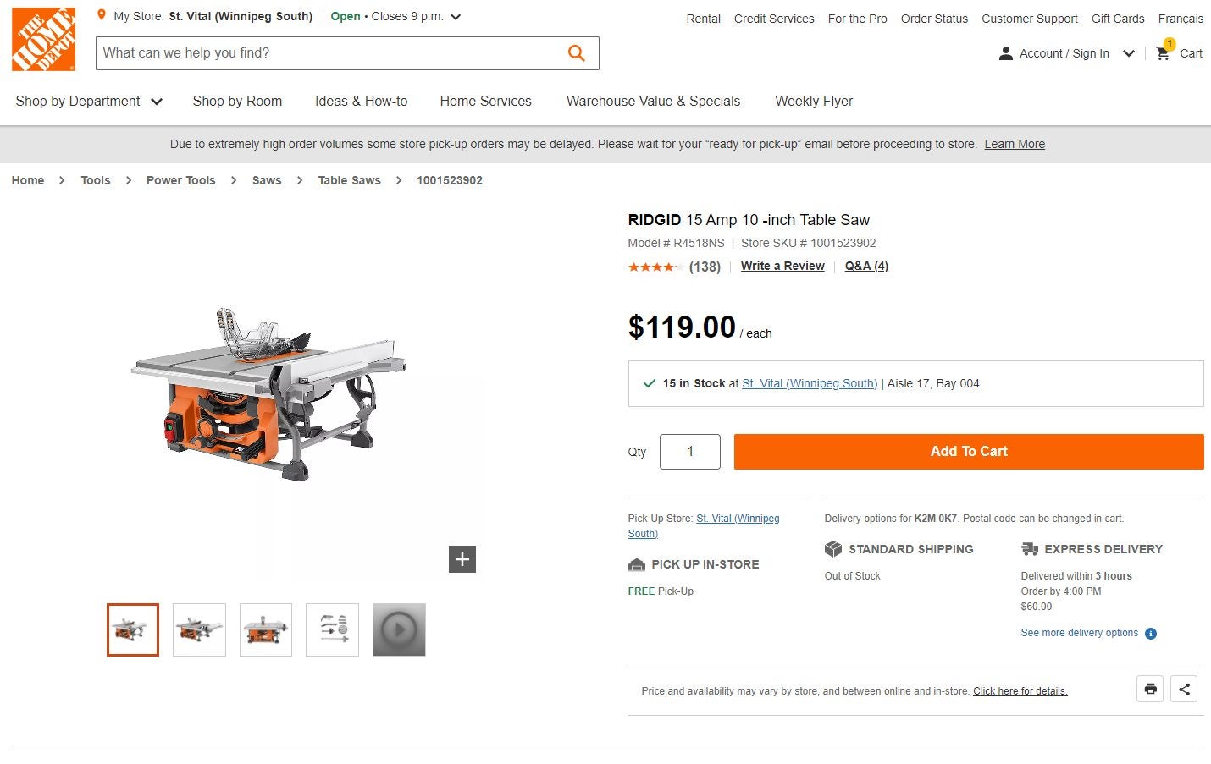Open Ideas & How-to menu
Image resolution: width=1211 pixels, height=764 pixels.
[x=361, y=102]
